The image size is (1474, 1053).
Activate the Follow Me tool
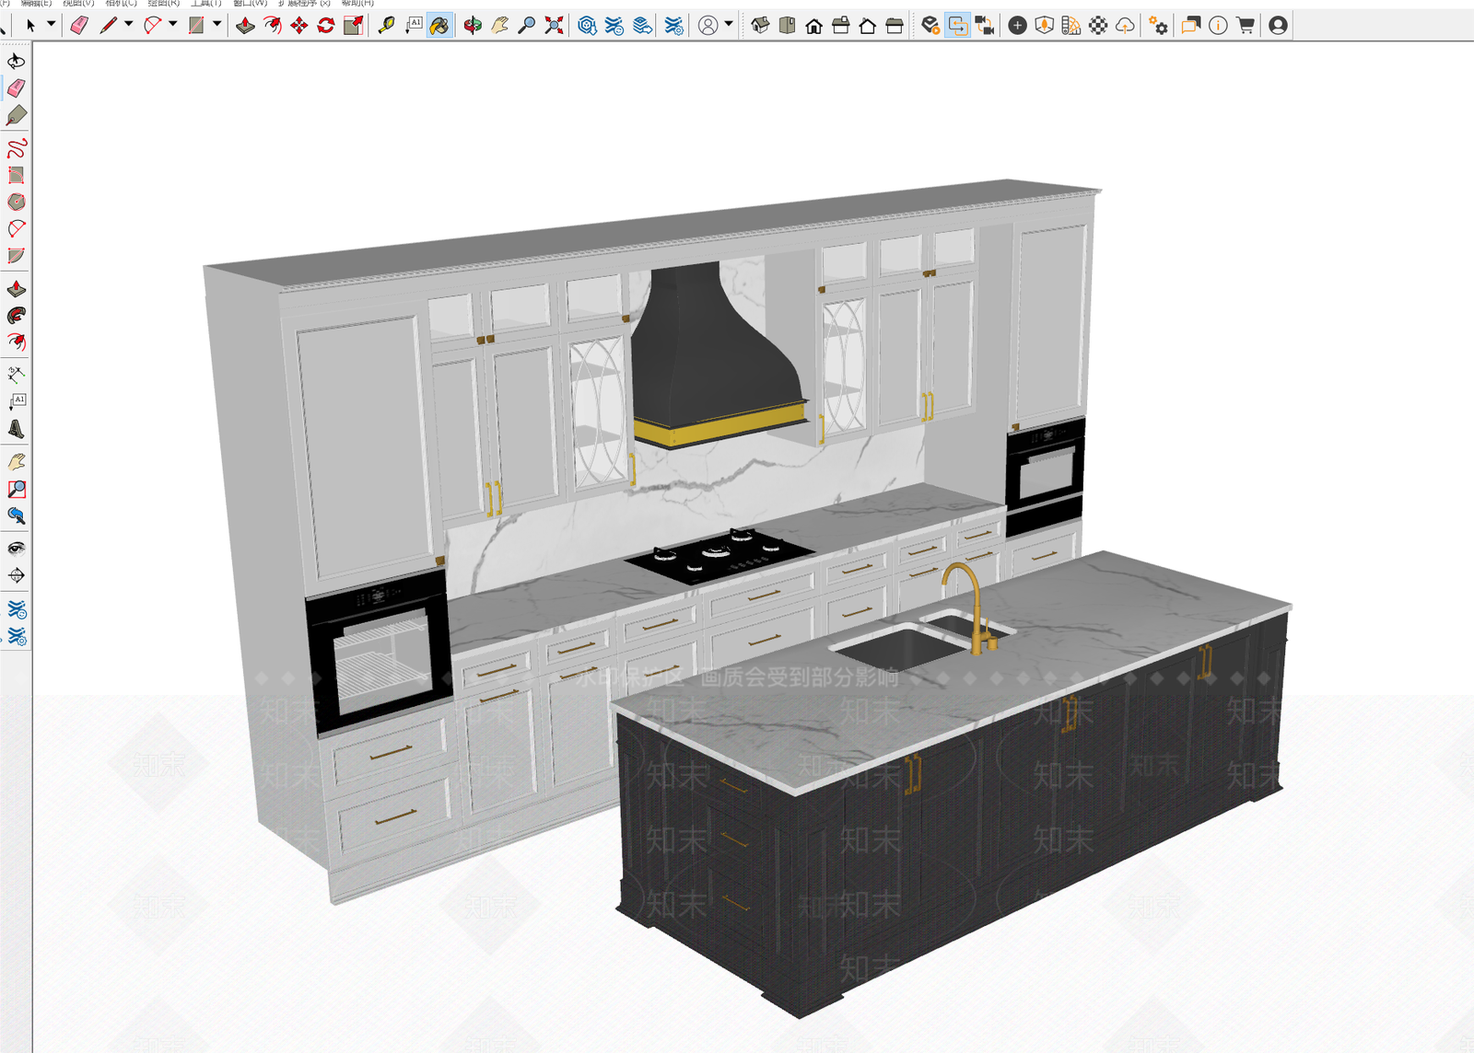pyautogui.click(x=17, y=316)
